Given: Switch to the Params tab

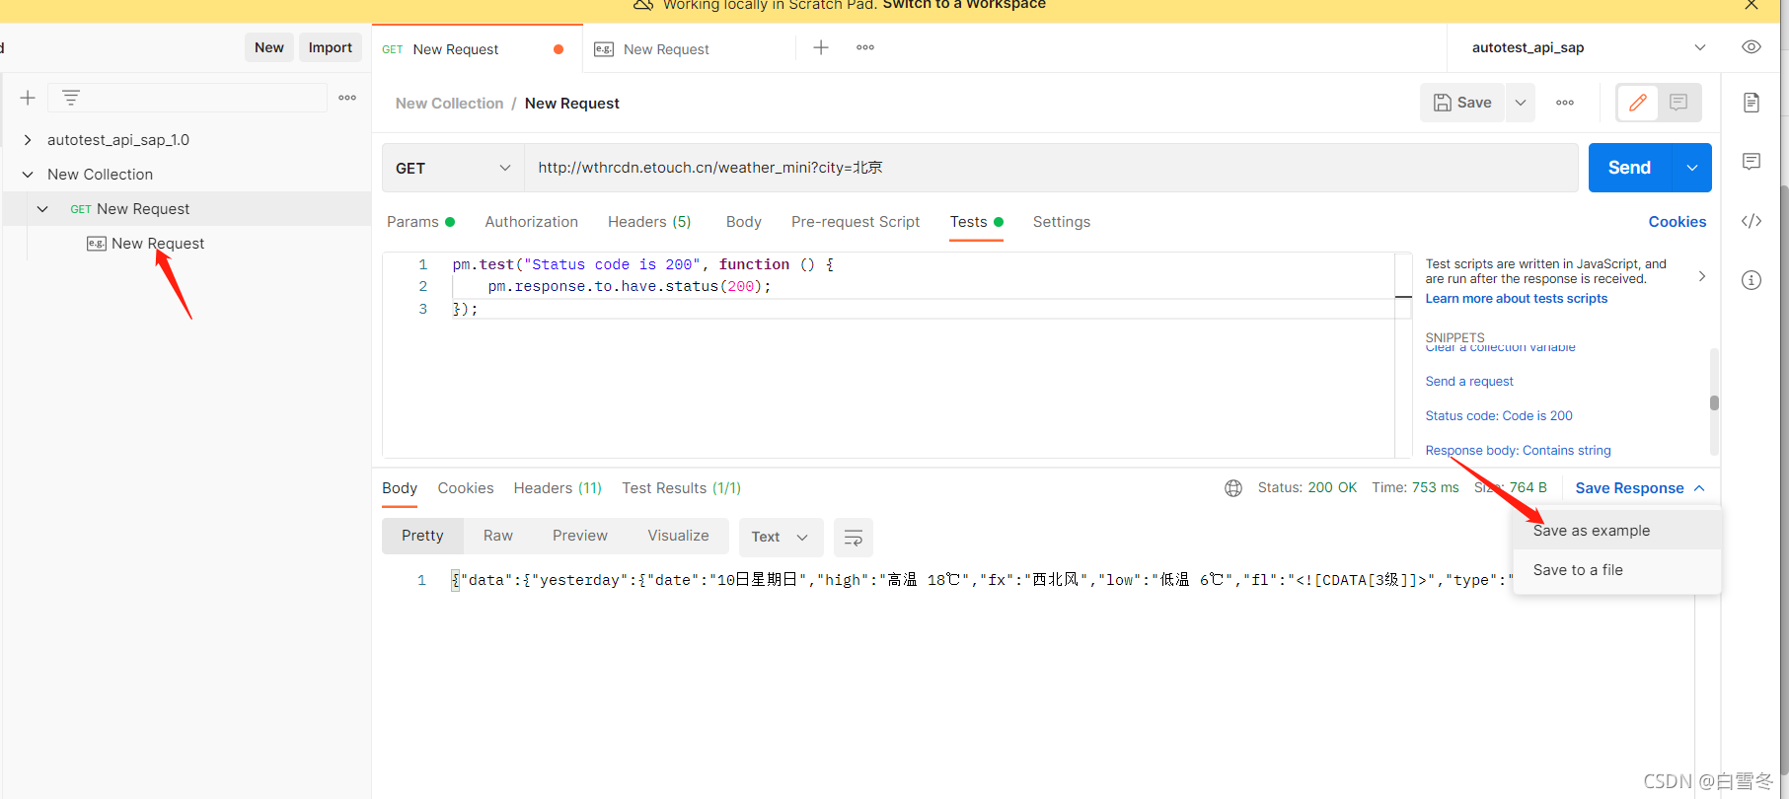Looking at the screenshot, I should [x=420, y=222].
